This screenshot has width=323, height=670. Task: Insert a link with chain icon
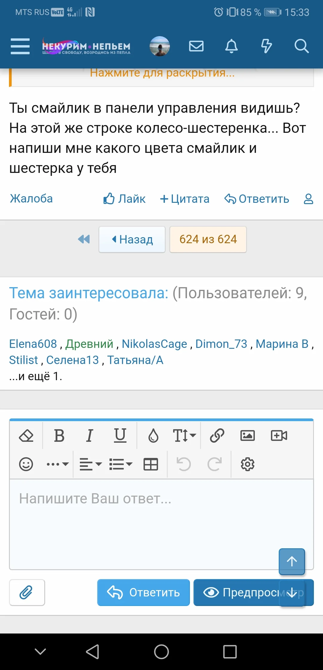click(x=217, y=435)
